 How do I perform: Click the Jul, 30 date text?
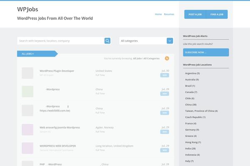point(165,71)
